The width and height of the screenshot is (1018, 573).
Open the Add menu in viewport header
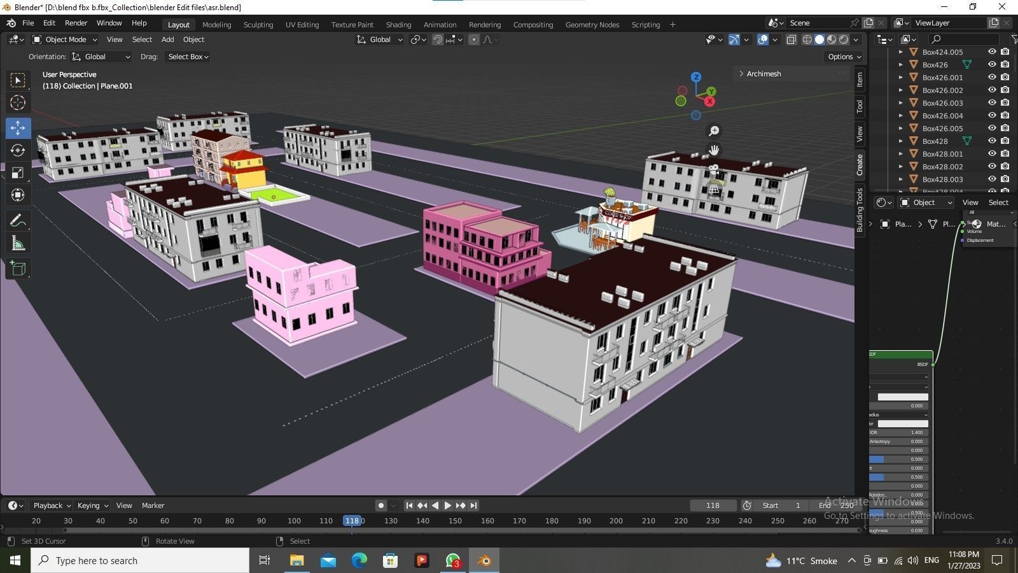point(168,39)
